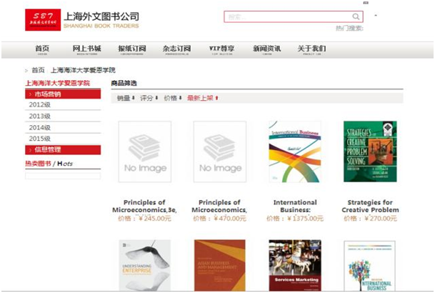Screen dimensions: 435x293
Task: Expand the 市场营销 category
Action: point(63,94)
